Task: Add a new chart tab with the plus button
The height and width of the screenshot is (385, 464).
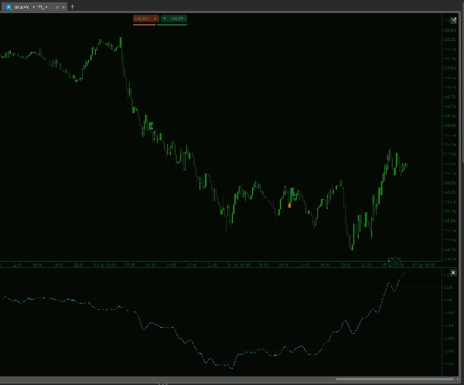Action: [73, 6]
